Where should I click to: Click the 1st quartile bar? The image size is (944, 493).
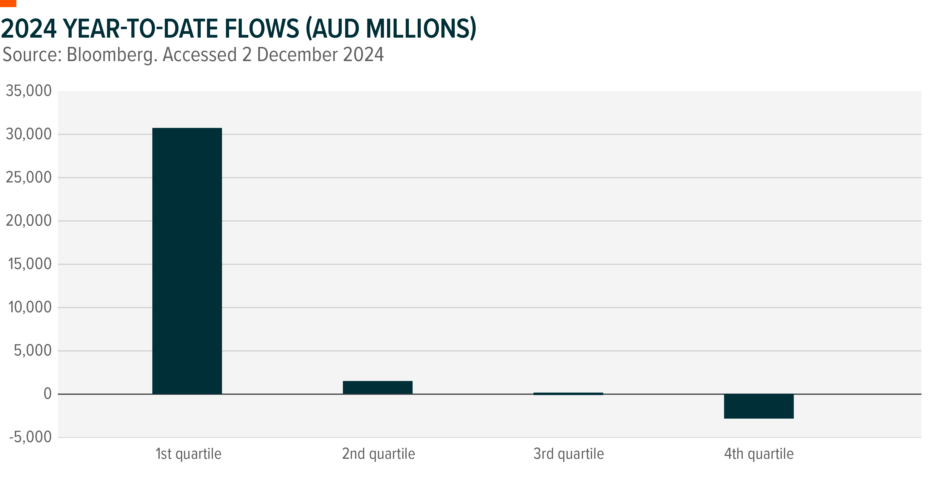pos(187,261)
